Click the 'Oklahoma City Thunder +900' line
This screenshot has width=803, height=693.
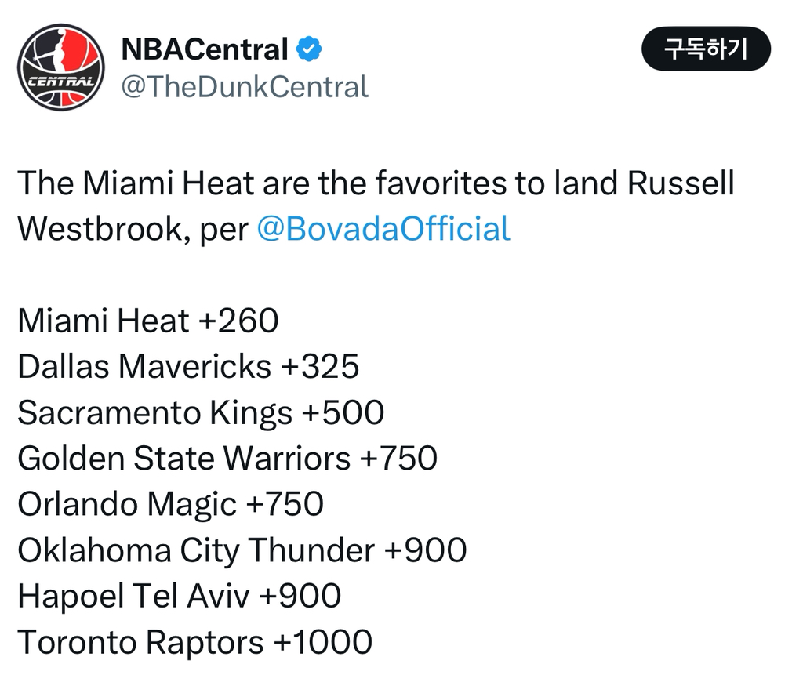tap(242, 550)
